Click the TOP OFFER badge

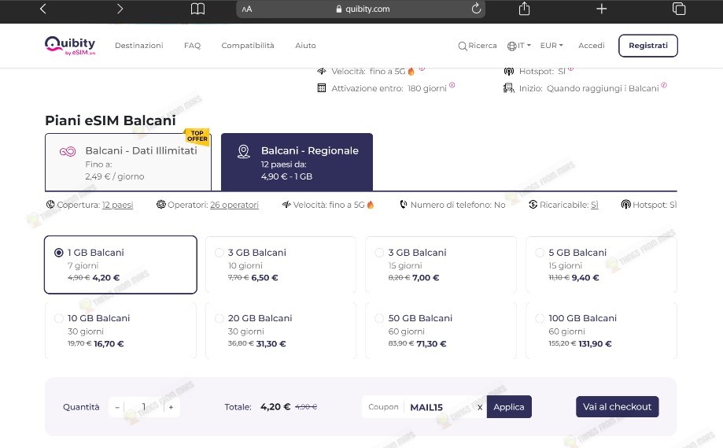click(x=197, y=136)
